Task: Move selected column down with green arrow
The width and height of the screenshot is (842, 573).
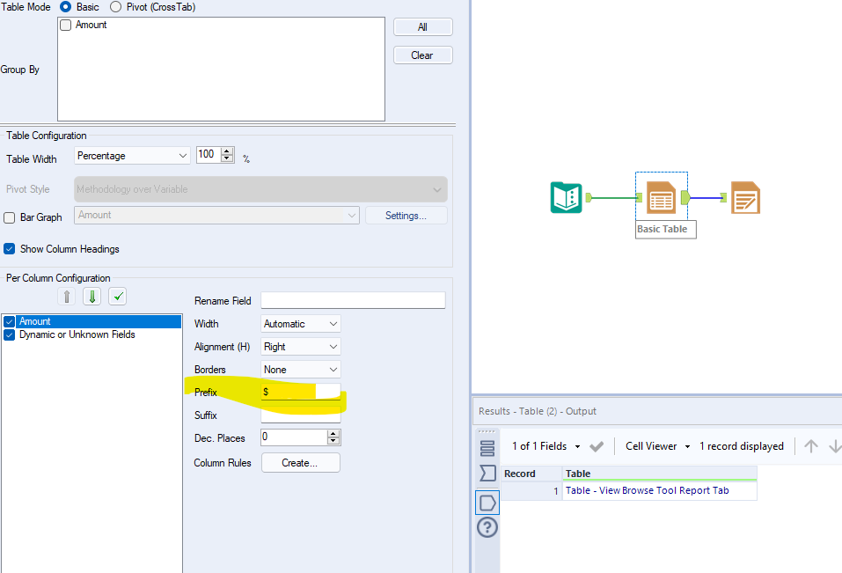Action: pos(92,297)
